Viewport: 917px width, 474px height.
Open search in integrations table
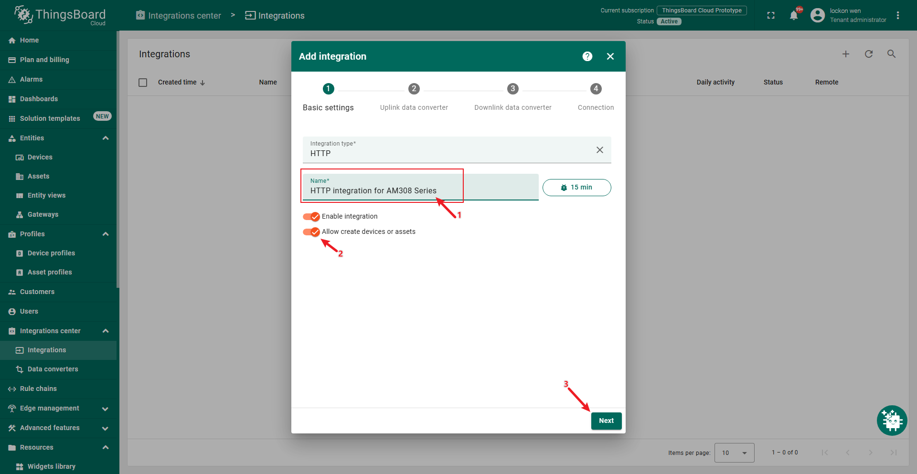891,54
